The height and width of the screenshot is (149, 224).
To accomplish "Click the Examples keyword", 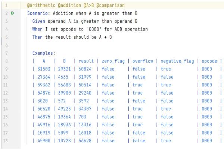I will pyautogui.click(x=43, y=53).
